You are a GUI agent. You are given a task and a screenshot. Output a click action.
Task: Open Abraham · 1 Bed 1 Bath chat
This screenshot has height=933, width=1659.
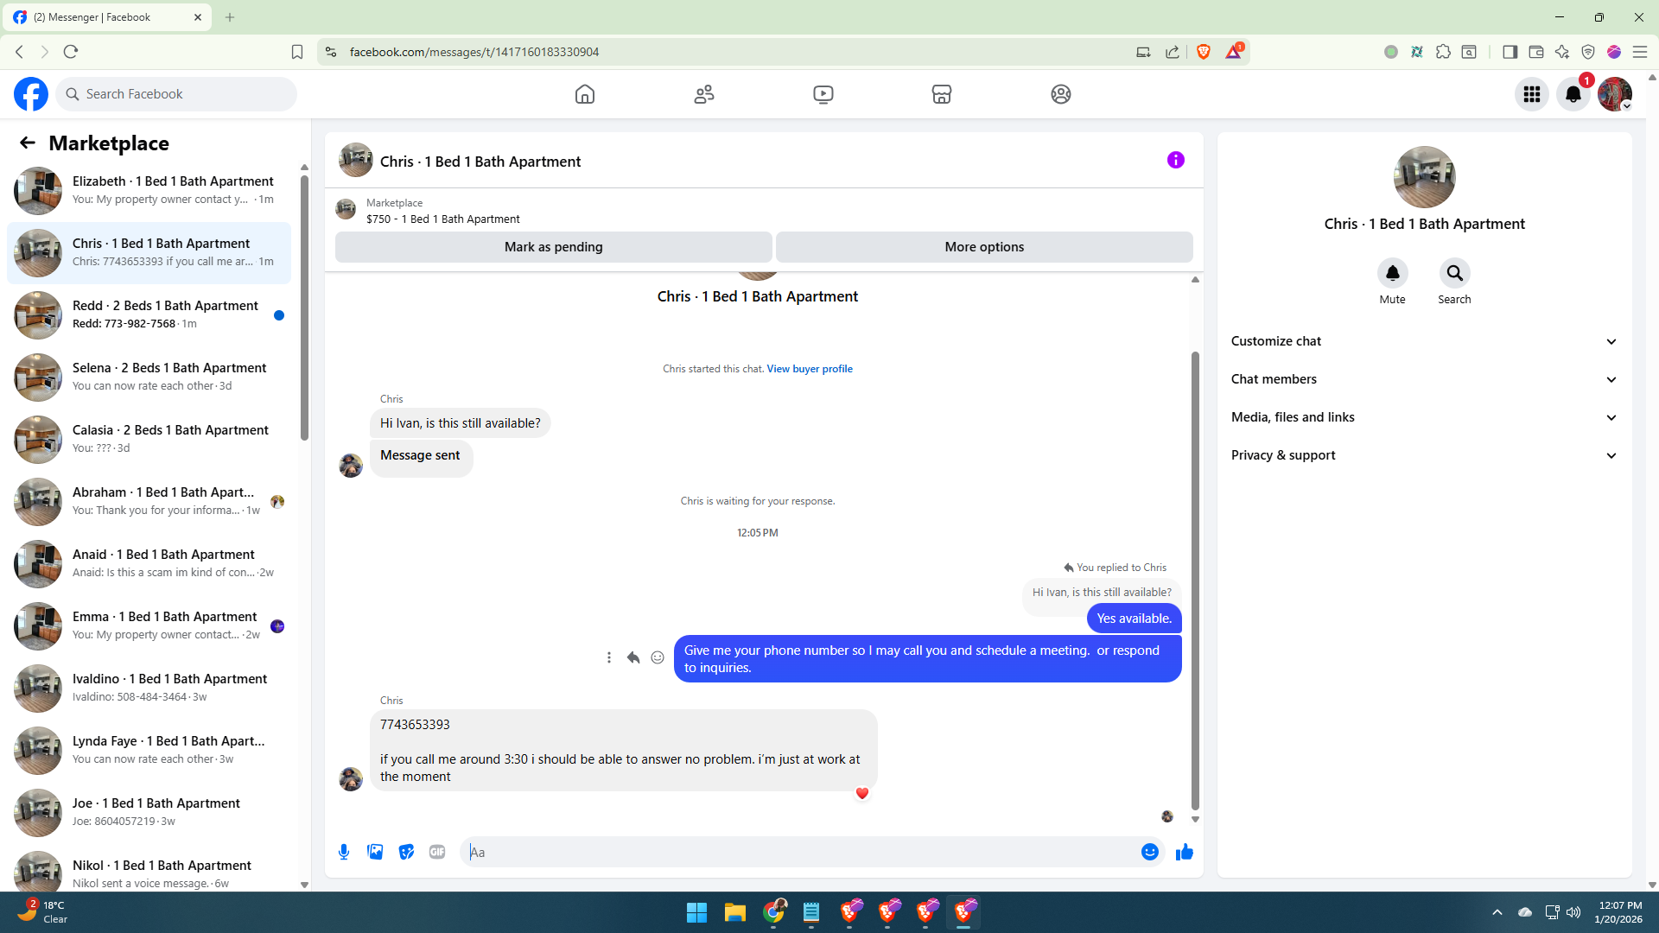click(x=149, y=502)
